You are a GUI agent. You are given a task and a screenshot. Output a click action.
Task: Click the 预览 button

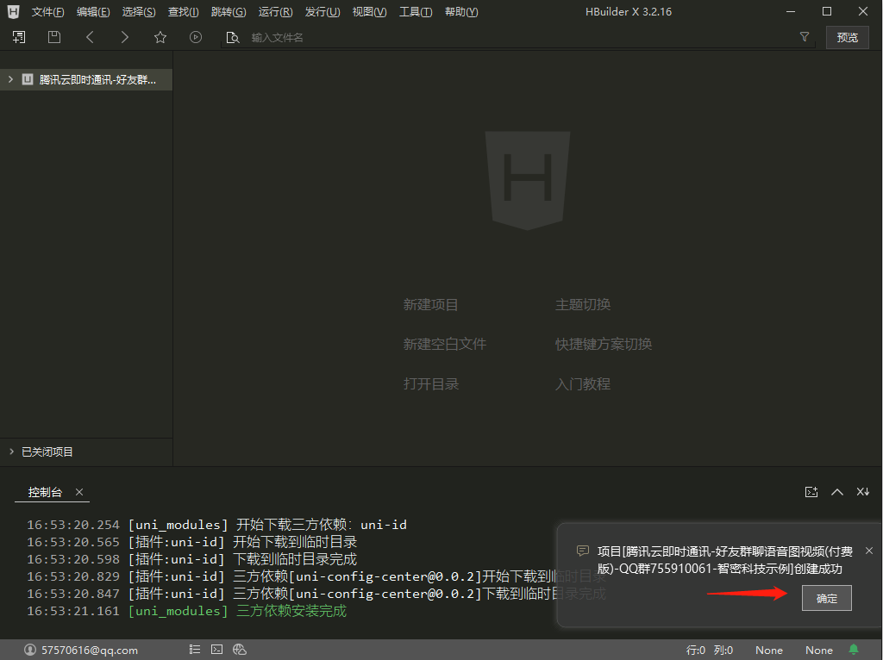(x=847, y=38)
